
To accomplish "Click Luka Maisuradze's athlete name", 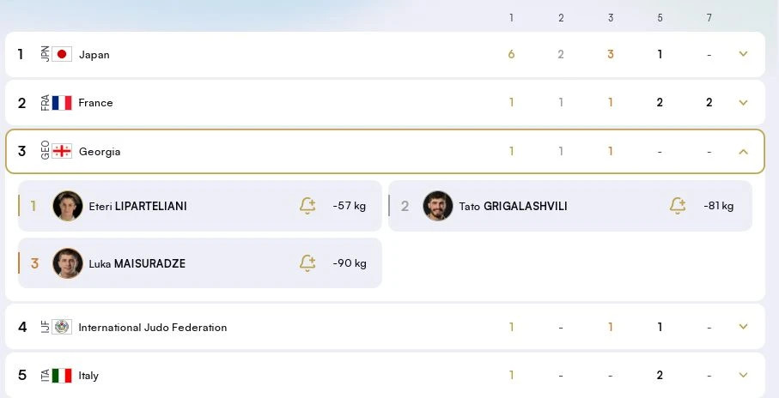I will click(137, 263).
